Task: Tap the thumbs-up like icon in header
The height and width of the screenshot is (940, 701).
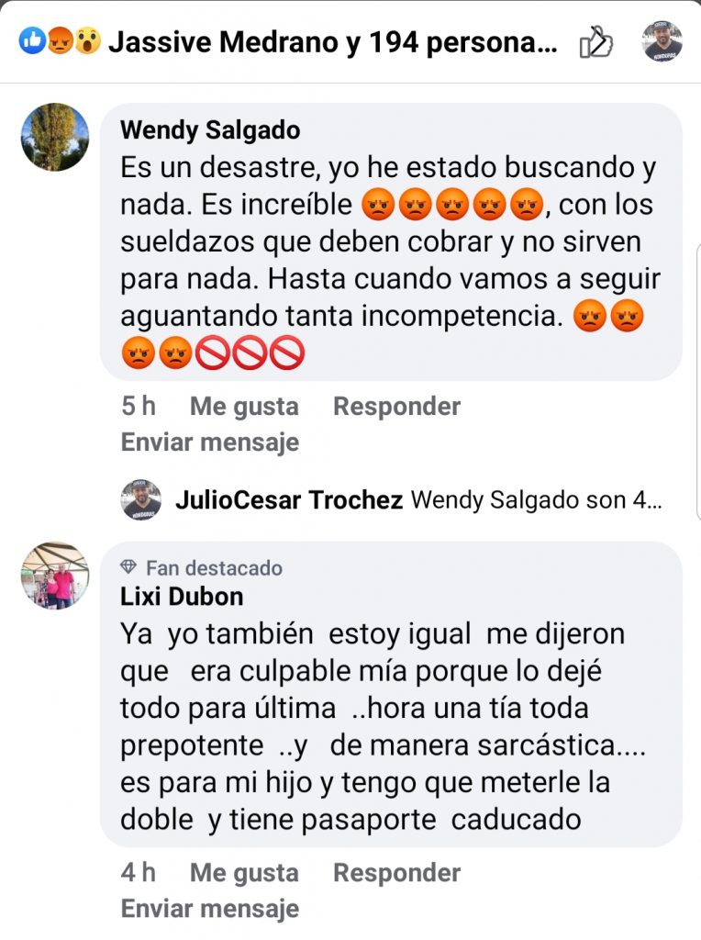Action: coord(595,42)
